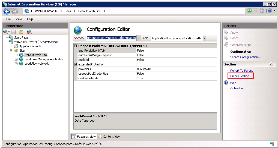The width and height of the screenshot is (278, 148).
Task: Open the Create Connection icon's dropdown arrow
Action: click(x=9, y=32)
